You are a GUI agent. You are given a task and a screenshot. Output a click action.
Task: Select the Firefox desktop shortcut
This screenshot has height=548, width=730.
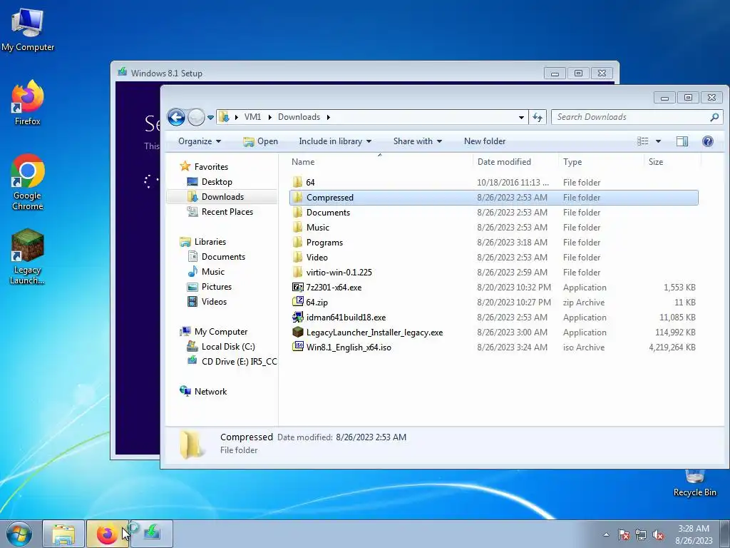pyautogui.click(x=28, y=103)
